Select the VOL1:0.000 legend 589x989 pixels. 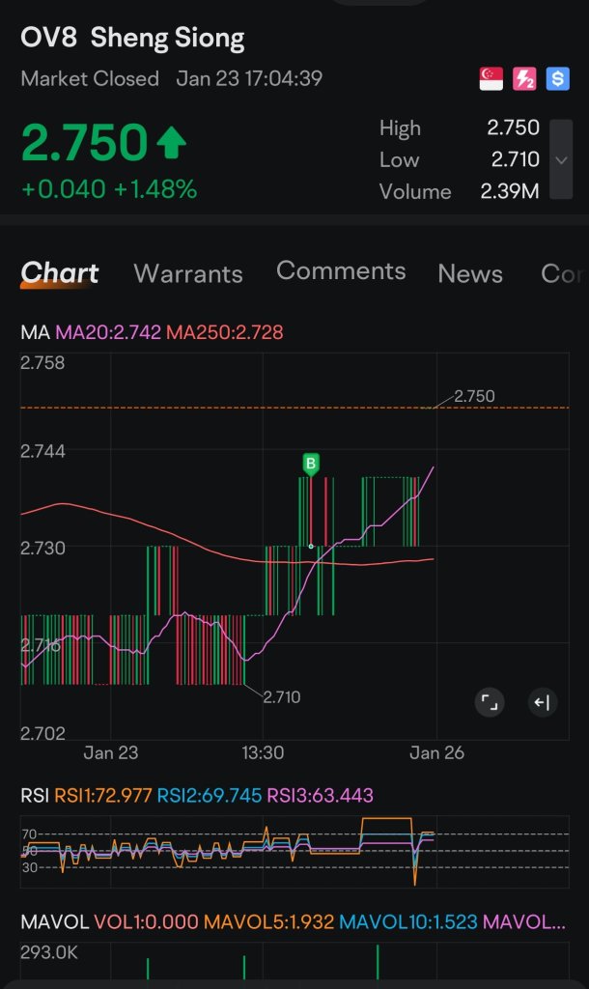tap(146, 921)
